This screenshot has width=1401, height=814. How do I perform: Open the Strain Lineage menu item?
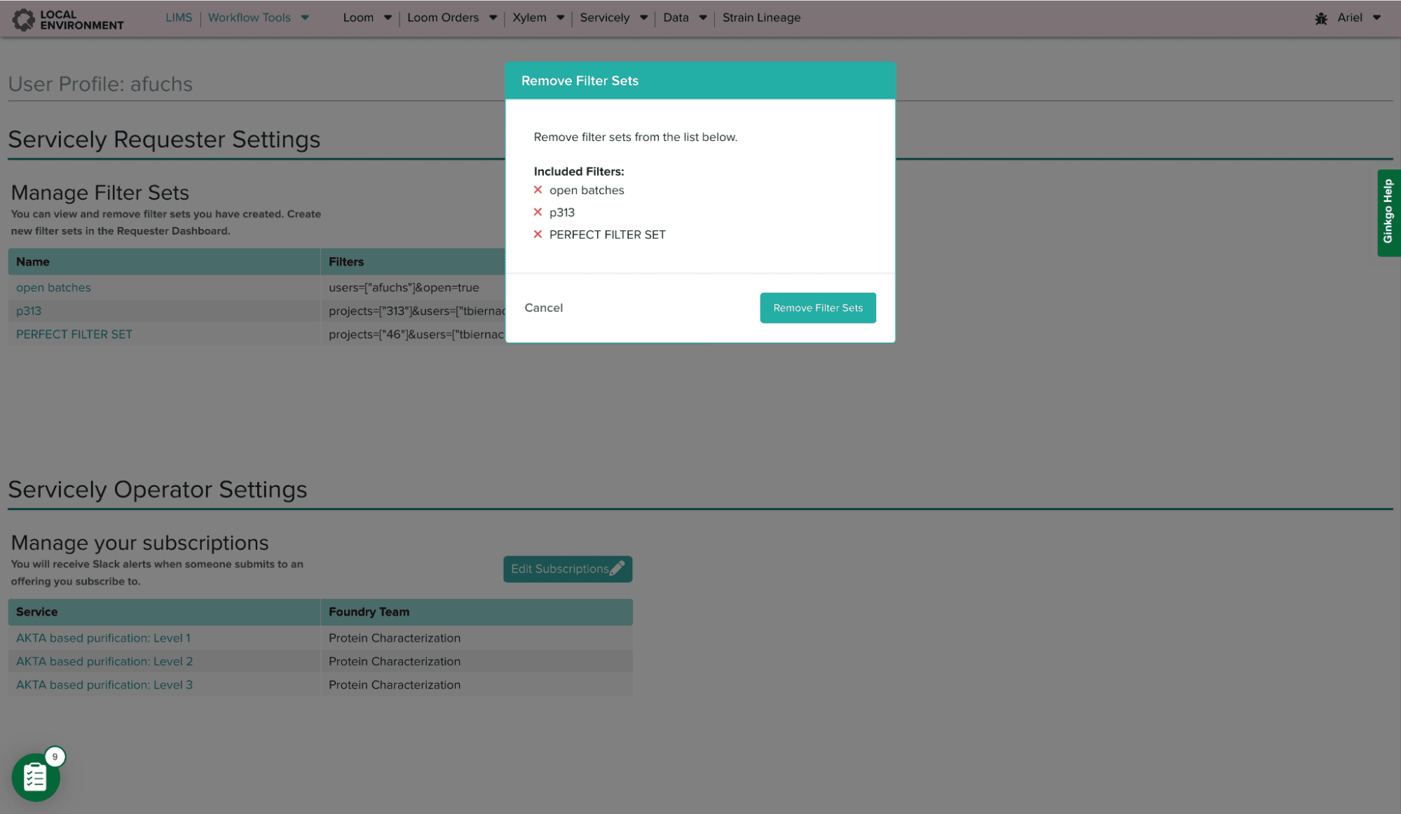pos(761,18)
